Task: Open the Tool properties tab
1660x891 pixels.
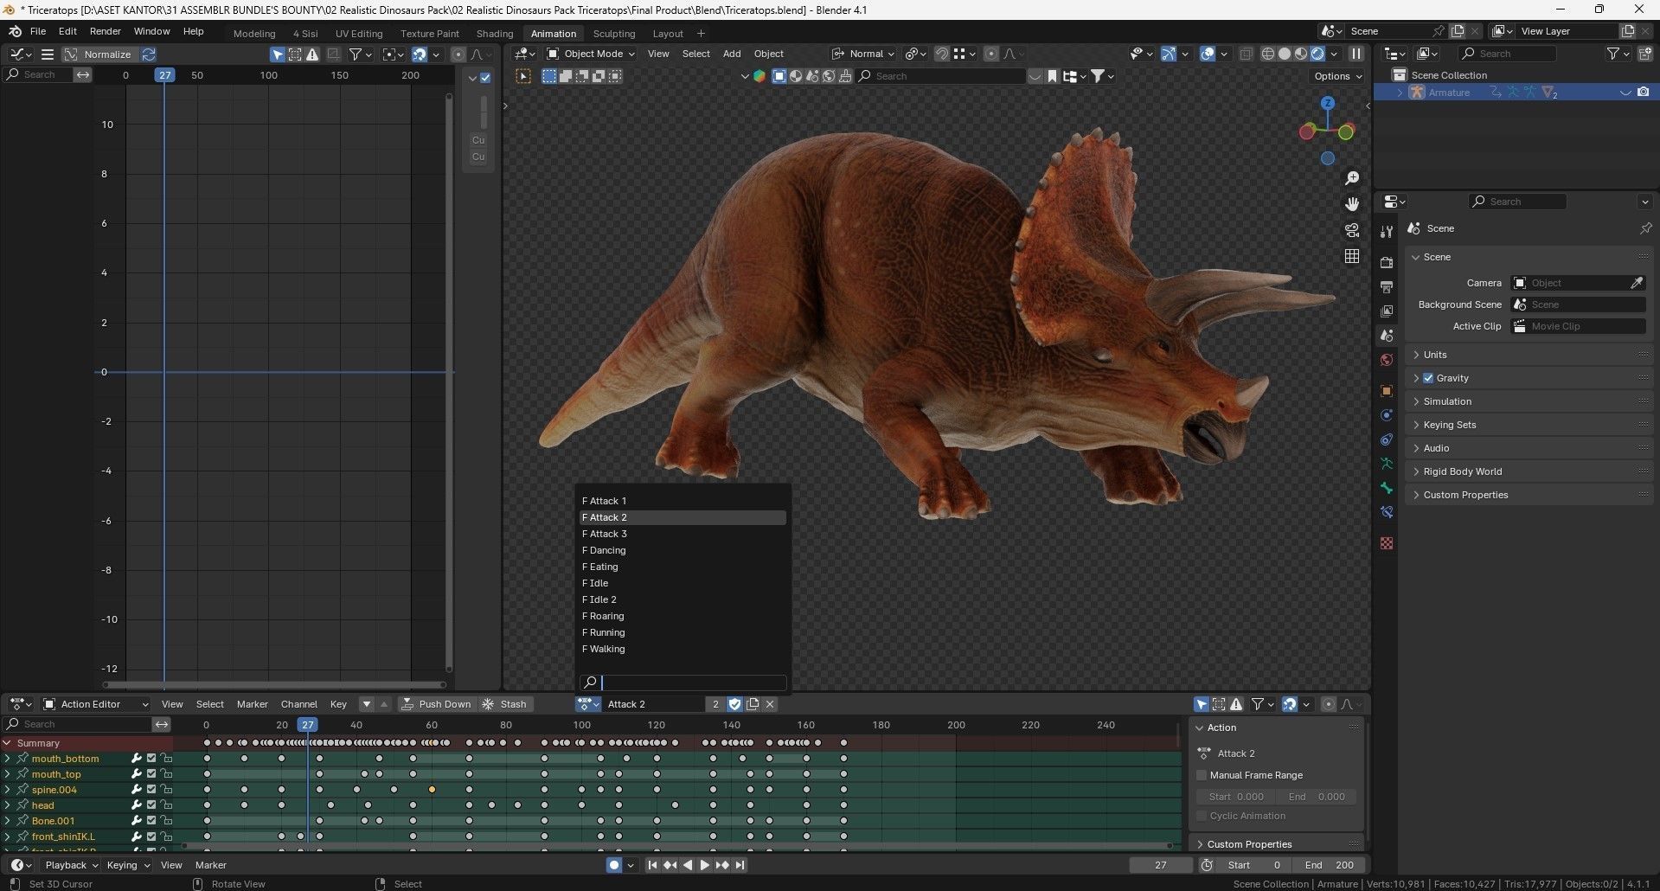Action: pyautogui.click(x=1387, y=232)
